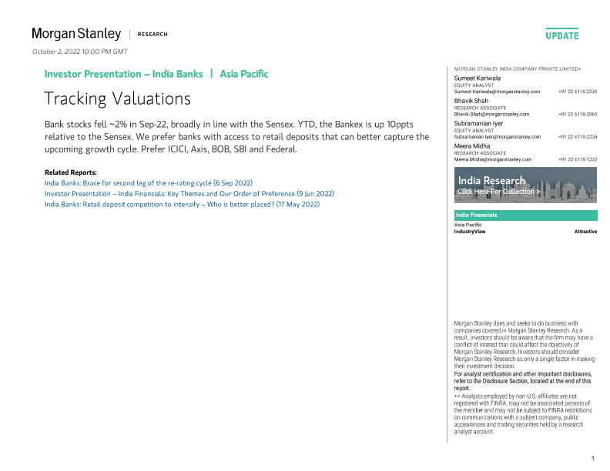Open the 'Brace for second leg' report link
The height and width of the screenshot is (471, 610).
(148, 183)
